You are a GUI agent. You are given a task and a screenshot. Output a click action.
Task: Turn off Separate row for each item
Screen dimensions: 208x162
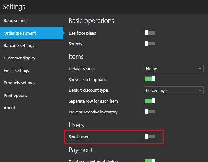(x=150, y=101)
